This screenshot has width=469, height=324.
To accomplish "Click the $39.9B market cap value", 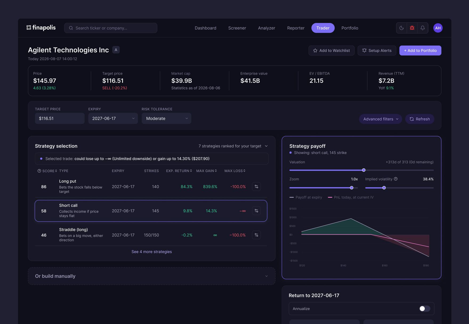I will tap(181, 81).
